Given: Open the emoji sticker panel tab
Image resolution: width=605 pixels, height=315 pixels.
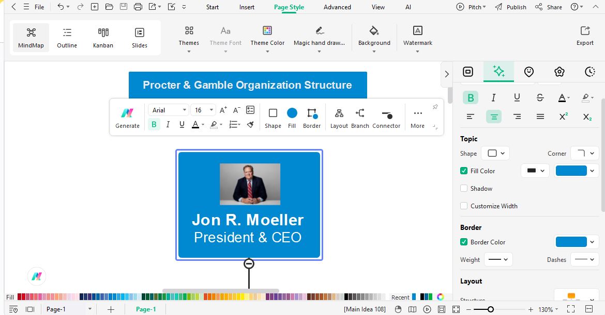Looking at the screenshot, I should pos(529,72).
